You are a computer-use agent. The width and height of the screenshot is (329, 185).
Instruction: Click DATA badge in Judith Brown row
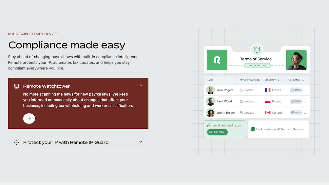(296, 113)
